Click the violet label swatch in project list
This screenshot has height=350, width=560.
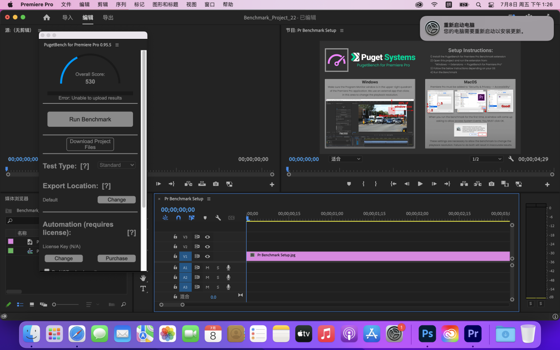coord(11,241)
